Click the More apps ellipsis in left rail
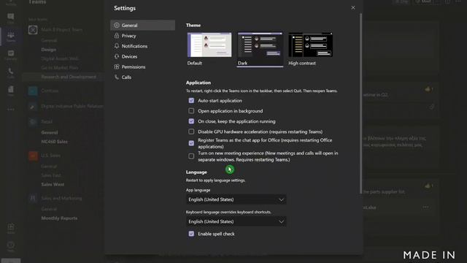The image size is (467, 263). (11, 110)
